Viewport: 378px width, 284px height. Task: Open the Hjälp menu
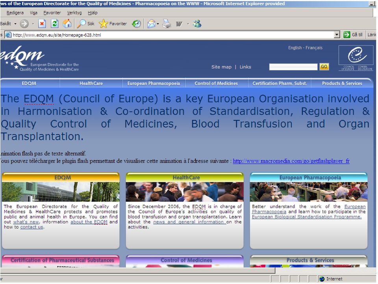tap(93, 13)
